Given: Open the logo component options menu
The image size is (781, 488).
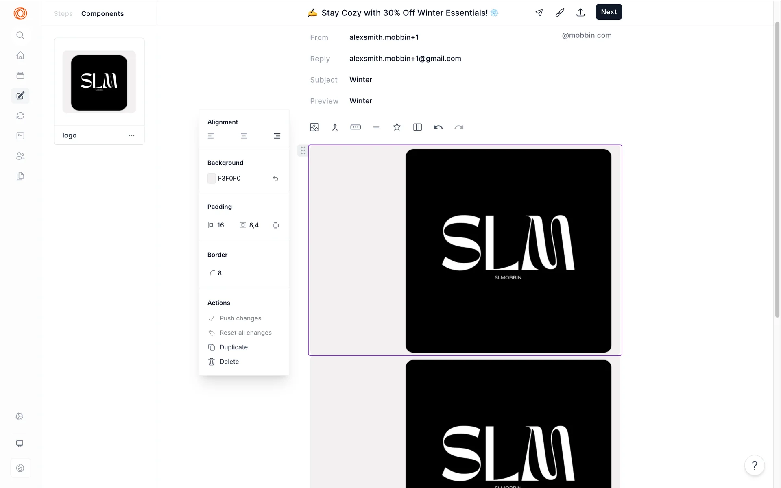Looking at the screenshot, I should (x=131, y=135).
